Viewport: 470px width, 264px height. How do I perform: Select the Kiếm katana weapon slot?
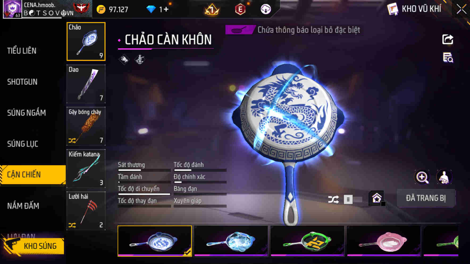click(86, 169)
